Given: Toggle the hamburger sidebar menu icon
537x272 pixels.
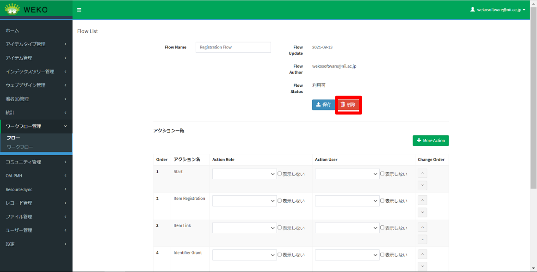Looking at the screenshot, I should tap(79, 10).
